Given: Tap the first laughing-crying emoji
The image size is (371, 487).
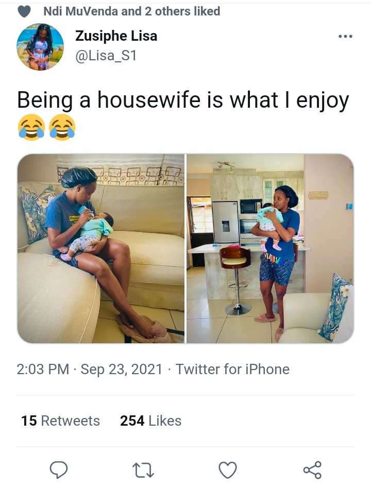Looking at the screenshot, I should 31,127.
